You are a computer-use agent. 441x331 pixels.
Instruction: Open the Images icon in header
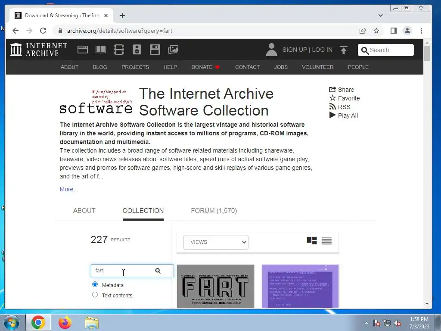(173, 50)
